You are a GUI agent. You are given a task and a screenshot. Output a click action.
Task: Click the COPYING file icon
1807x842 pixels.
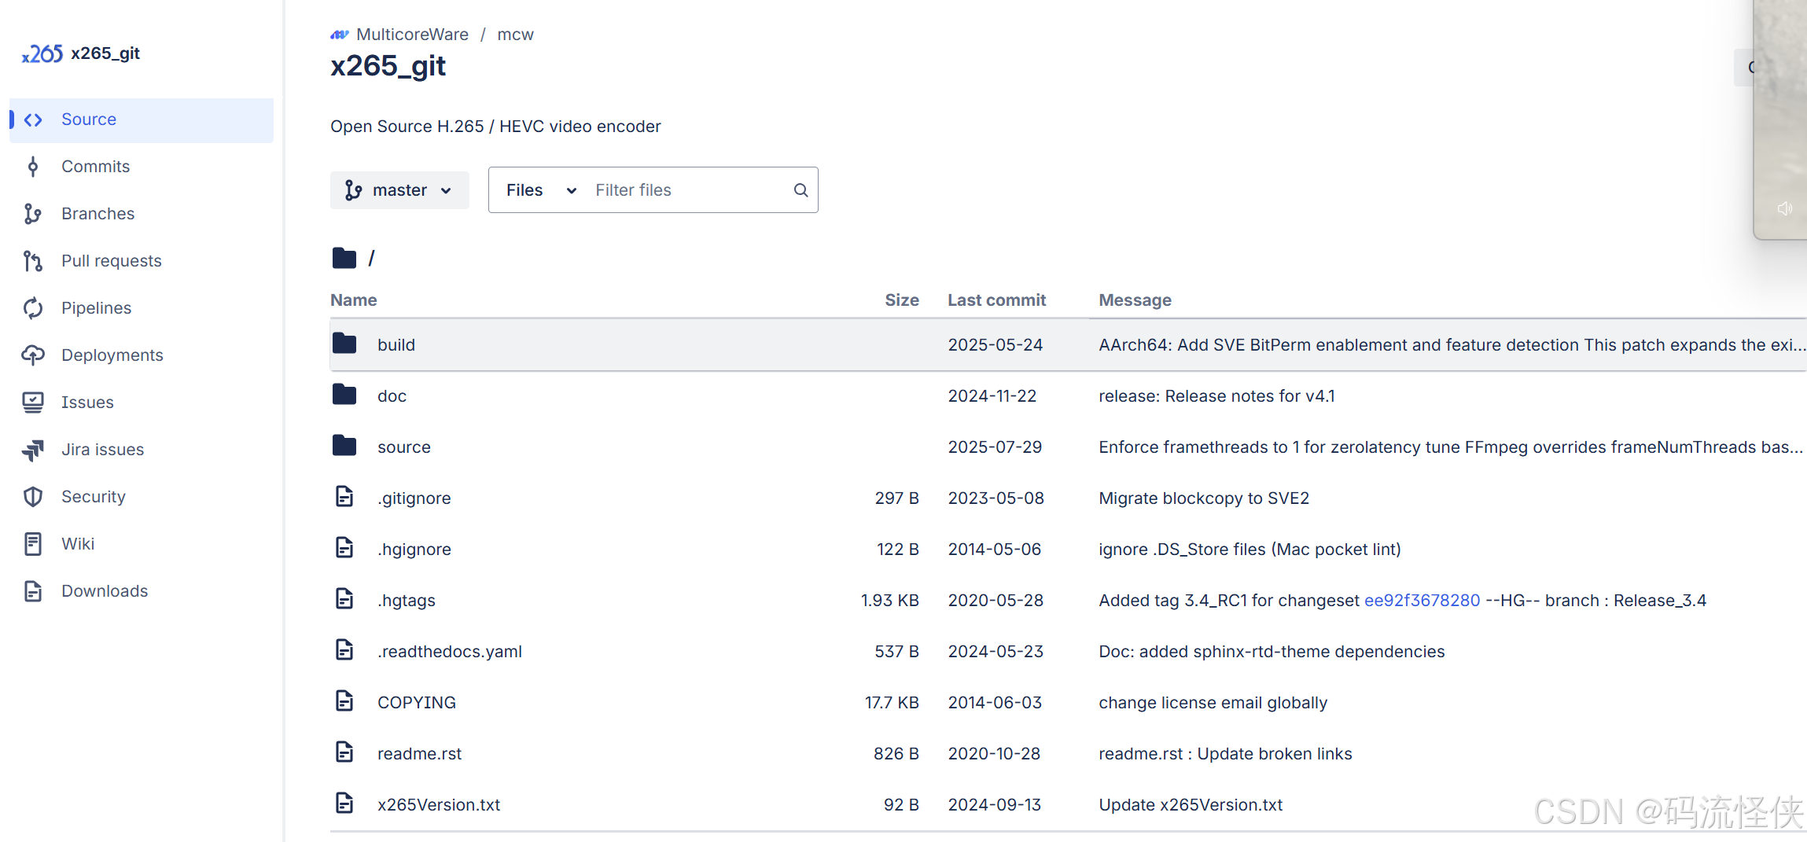(344, 701)
